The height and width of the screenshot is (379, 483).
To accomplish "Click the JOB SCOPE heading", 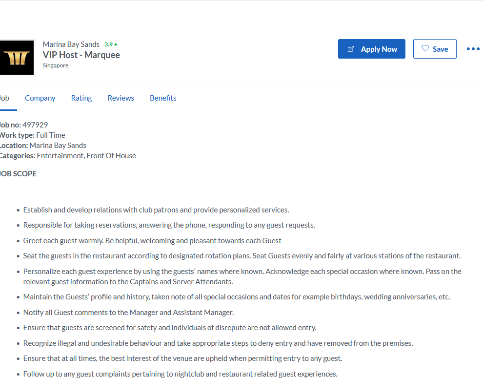I will (18, 173).
